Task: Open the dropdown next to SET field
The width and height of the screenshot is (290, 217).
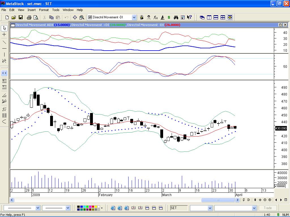Action: (210, 208)
